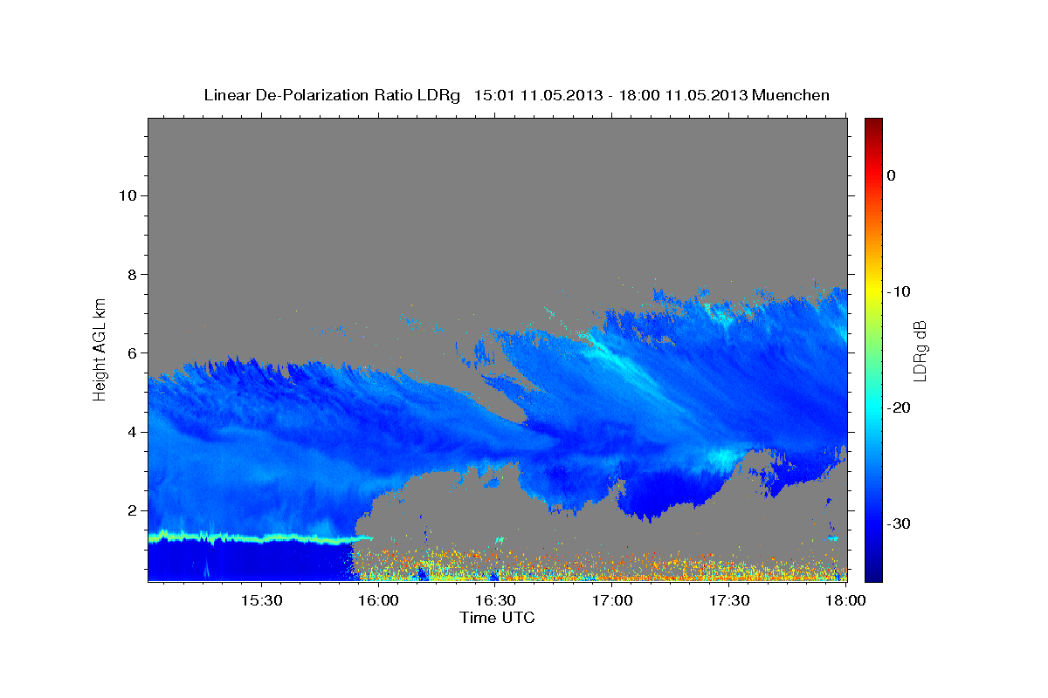Click the "17:00" time tick label

pos(612,601)
